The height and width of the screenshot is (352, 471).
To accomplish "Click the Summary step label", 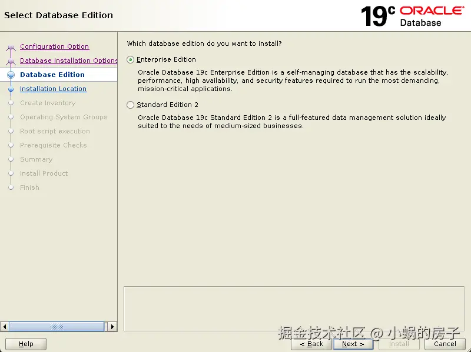I will click(37, 159).
